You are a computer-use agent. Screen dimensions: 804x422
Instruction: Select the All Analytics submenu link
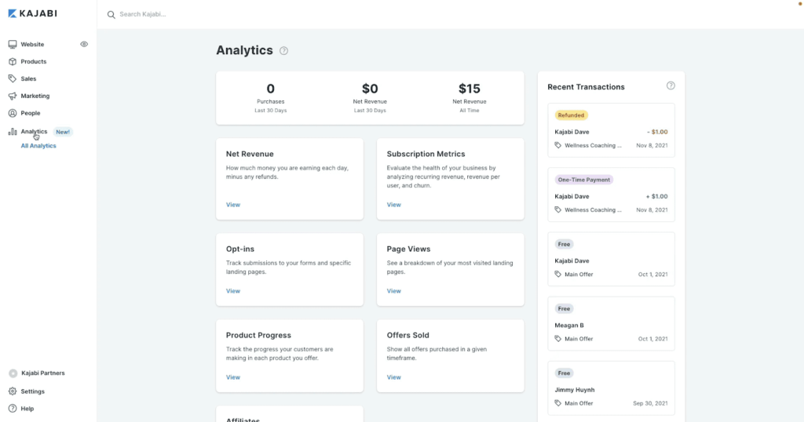(x=38, y=146)
